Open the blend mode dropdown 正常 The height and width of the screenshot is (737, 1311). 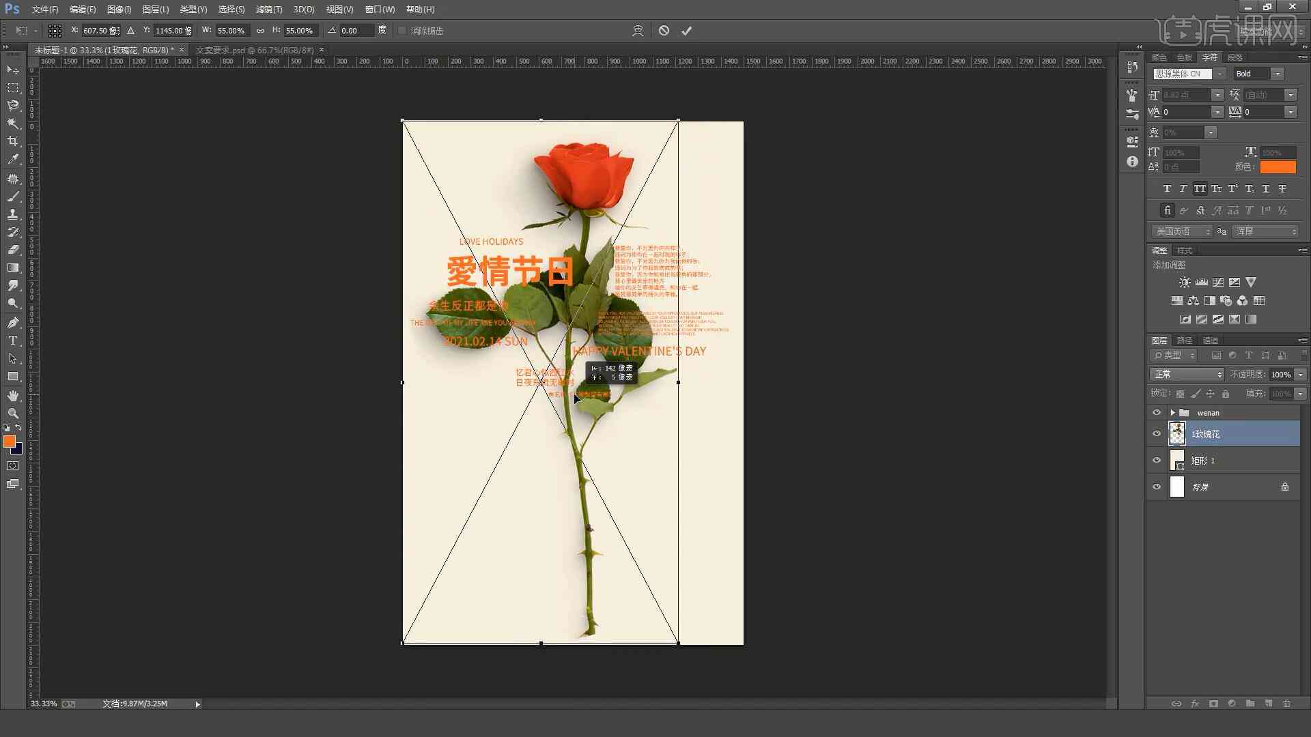click(x=1187, y=375)
